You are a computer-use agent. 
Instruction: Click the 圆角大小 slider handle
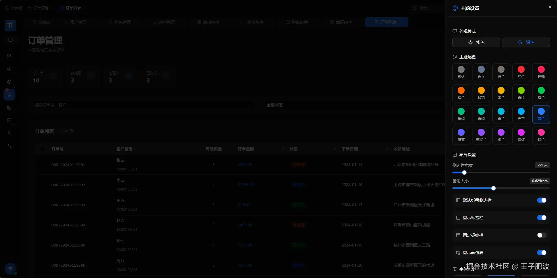493,188
